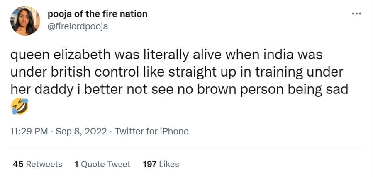Screen dimensions: 373x177
Task: Open the "Twitter for iPhone" source link
Action: [x=151, y=132]
